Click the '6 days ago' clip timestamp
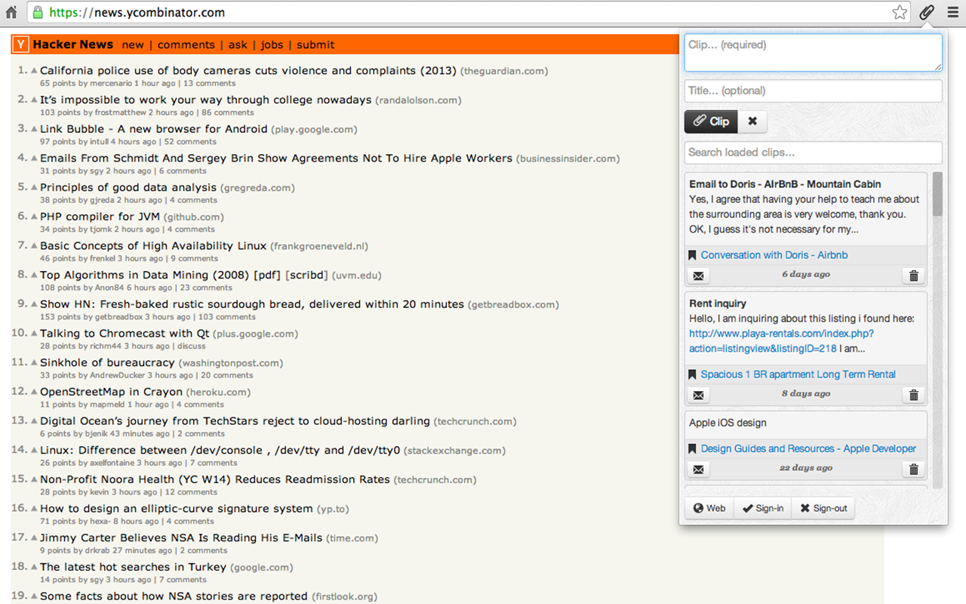 pyautogui.click(x=806, y=275)
